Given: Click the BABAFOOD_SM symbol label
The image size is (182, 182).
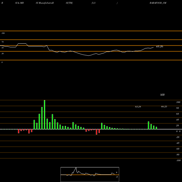Looking at the screenshot, I should tap(158, 3).
